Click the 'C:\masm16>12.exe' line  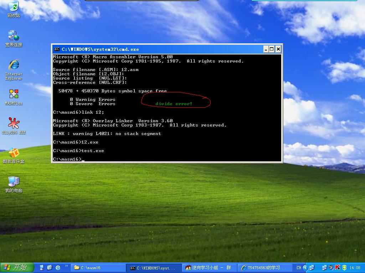point(76,142)
